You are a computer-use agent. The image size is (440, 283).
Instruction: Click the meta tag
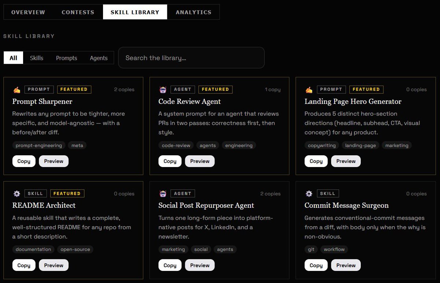(77, 145)
